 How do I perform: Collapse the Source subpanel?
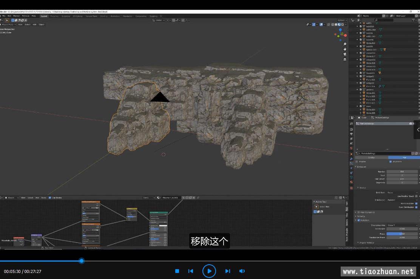coord(358,188)
